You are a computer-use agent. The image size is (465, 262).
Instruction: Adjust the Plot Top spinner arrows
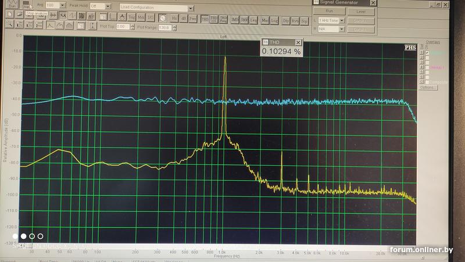click(133, 27)
